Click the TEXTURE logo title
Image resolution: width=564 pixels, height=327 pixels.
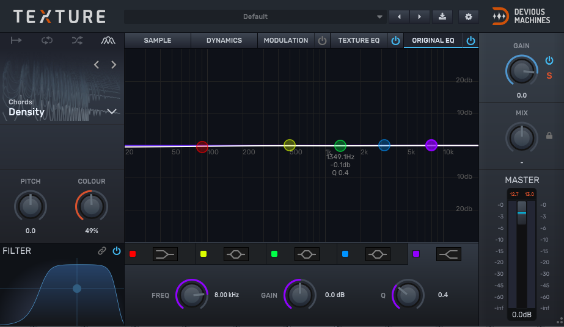[60, 16]
